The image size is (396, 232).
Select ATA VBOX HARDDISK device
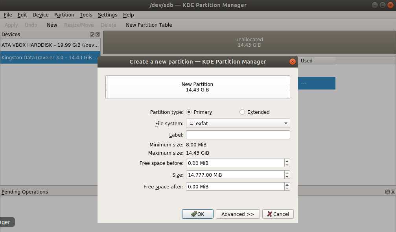(x=50, y=45)
